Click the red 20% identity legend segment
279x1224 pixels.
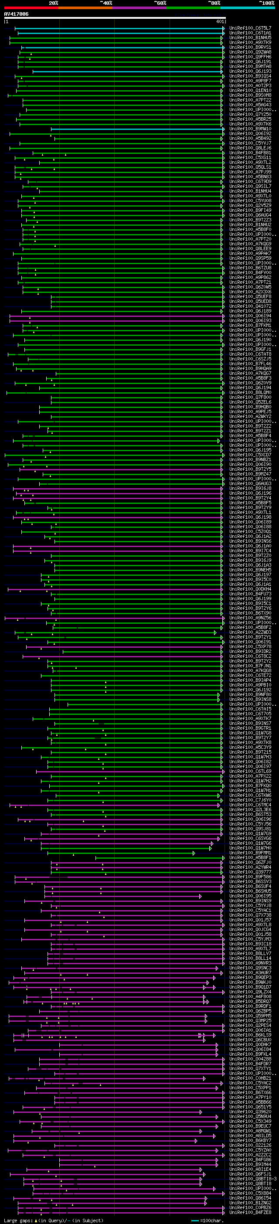(31, 7)
